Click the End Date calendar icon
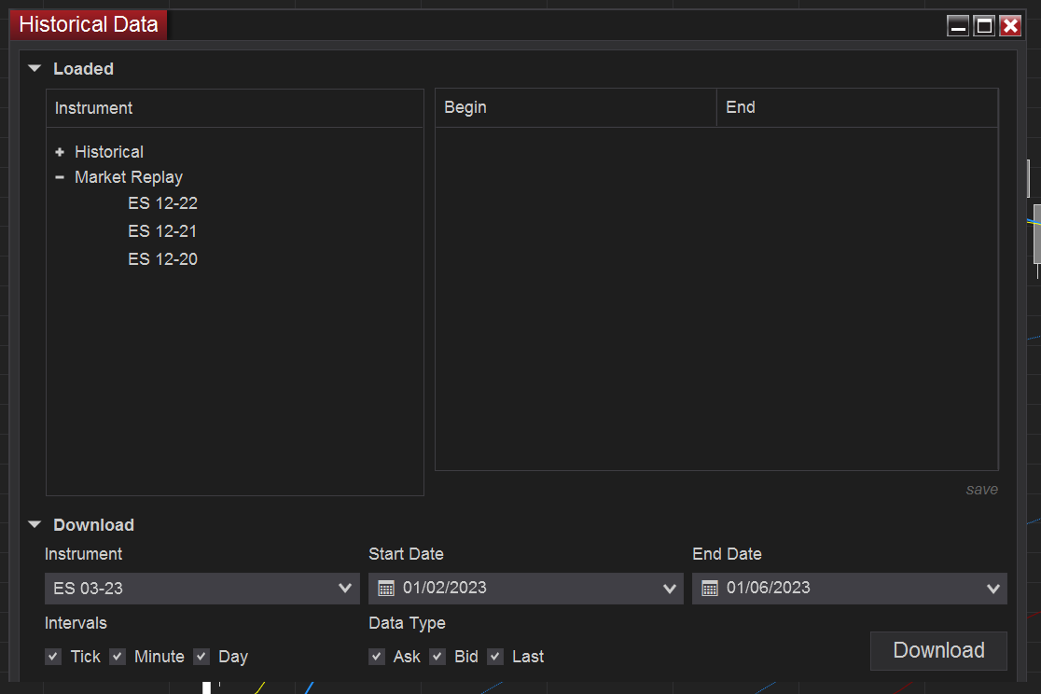1041x694 pixels. (710, 589)
